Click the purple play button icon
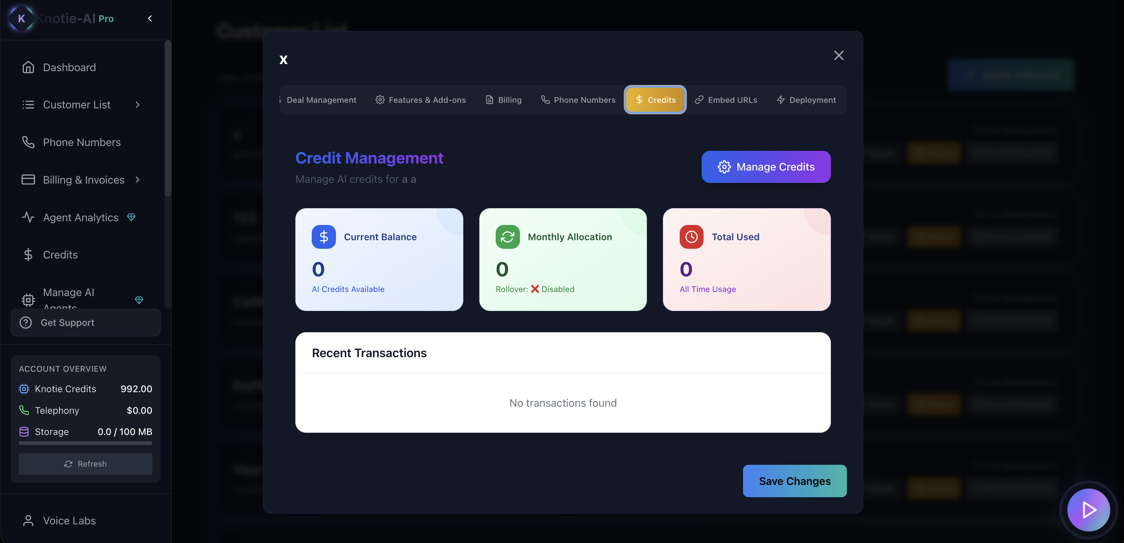This screenshot has width=1124, height=543. (x=1088, y=510)
